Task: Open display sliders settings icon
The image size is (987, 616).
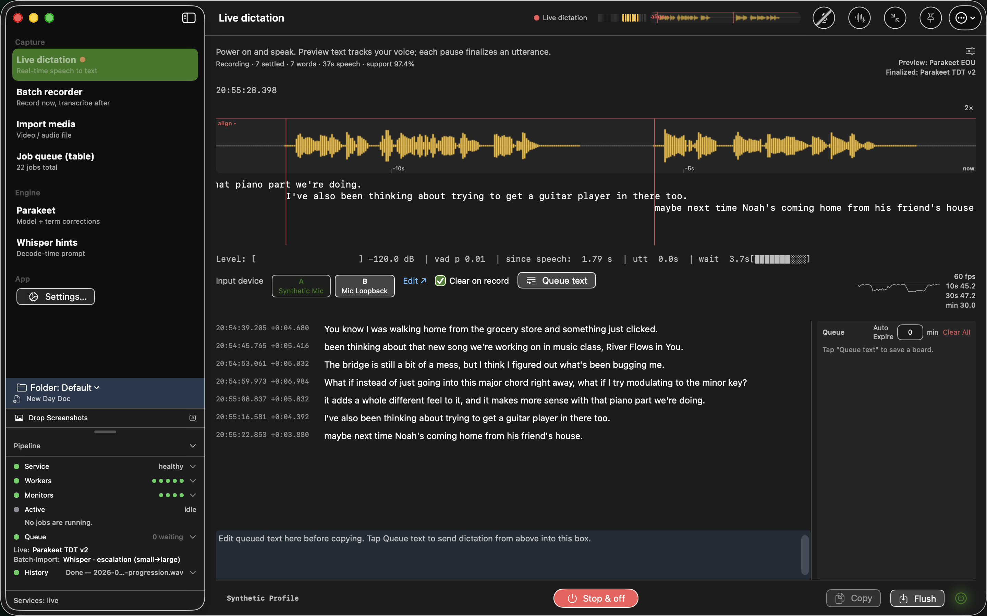Action: (970, 51)
